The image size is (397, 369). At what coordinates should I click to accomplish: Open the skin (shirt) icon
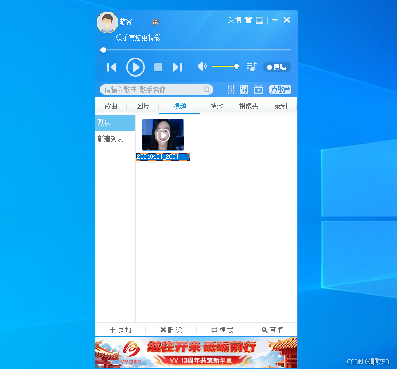(x=248, y=20)
